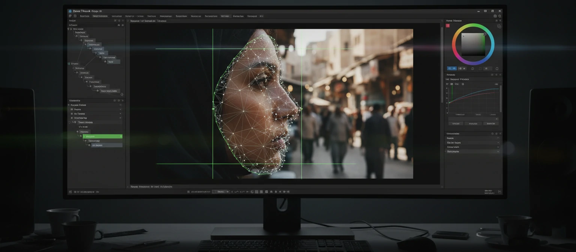Select the red color swatch above the color wheel
The width and height of the screenshot is (576, 252).
[448, 25]
